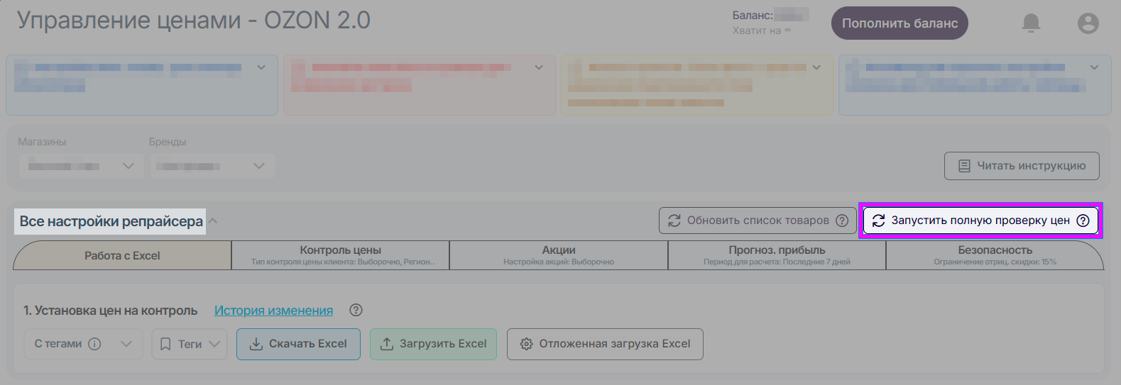Switch to Контроль цены tab
This screenshot has width=1121, height=385.
click(x=341, y=255)
